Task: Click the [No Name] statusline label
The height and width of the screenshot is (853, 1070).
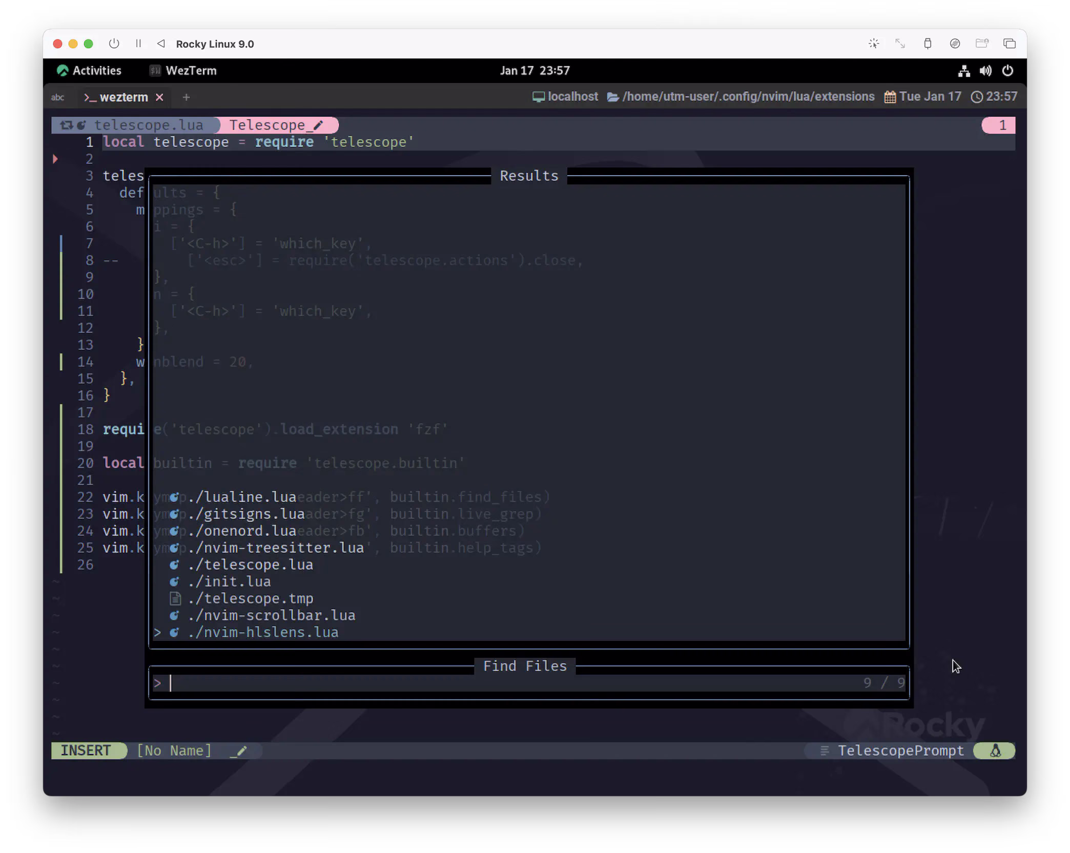Action: click(x=174, y=751)
